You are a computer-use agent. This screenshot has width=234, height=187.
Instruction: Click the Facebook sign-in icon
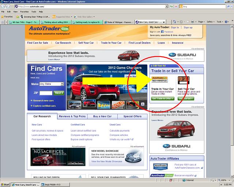162,32
